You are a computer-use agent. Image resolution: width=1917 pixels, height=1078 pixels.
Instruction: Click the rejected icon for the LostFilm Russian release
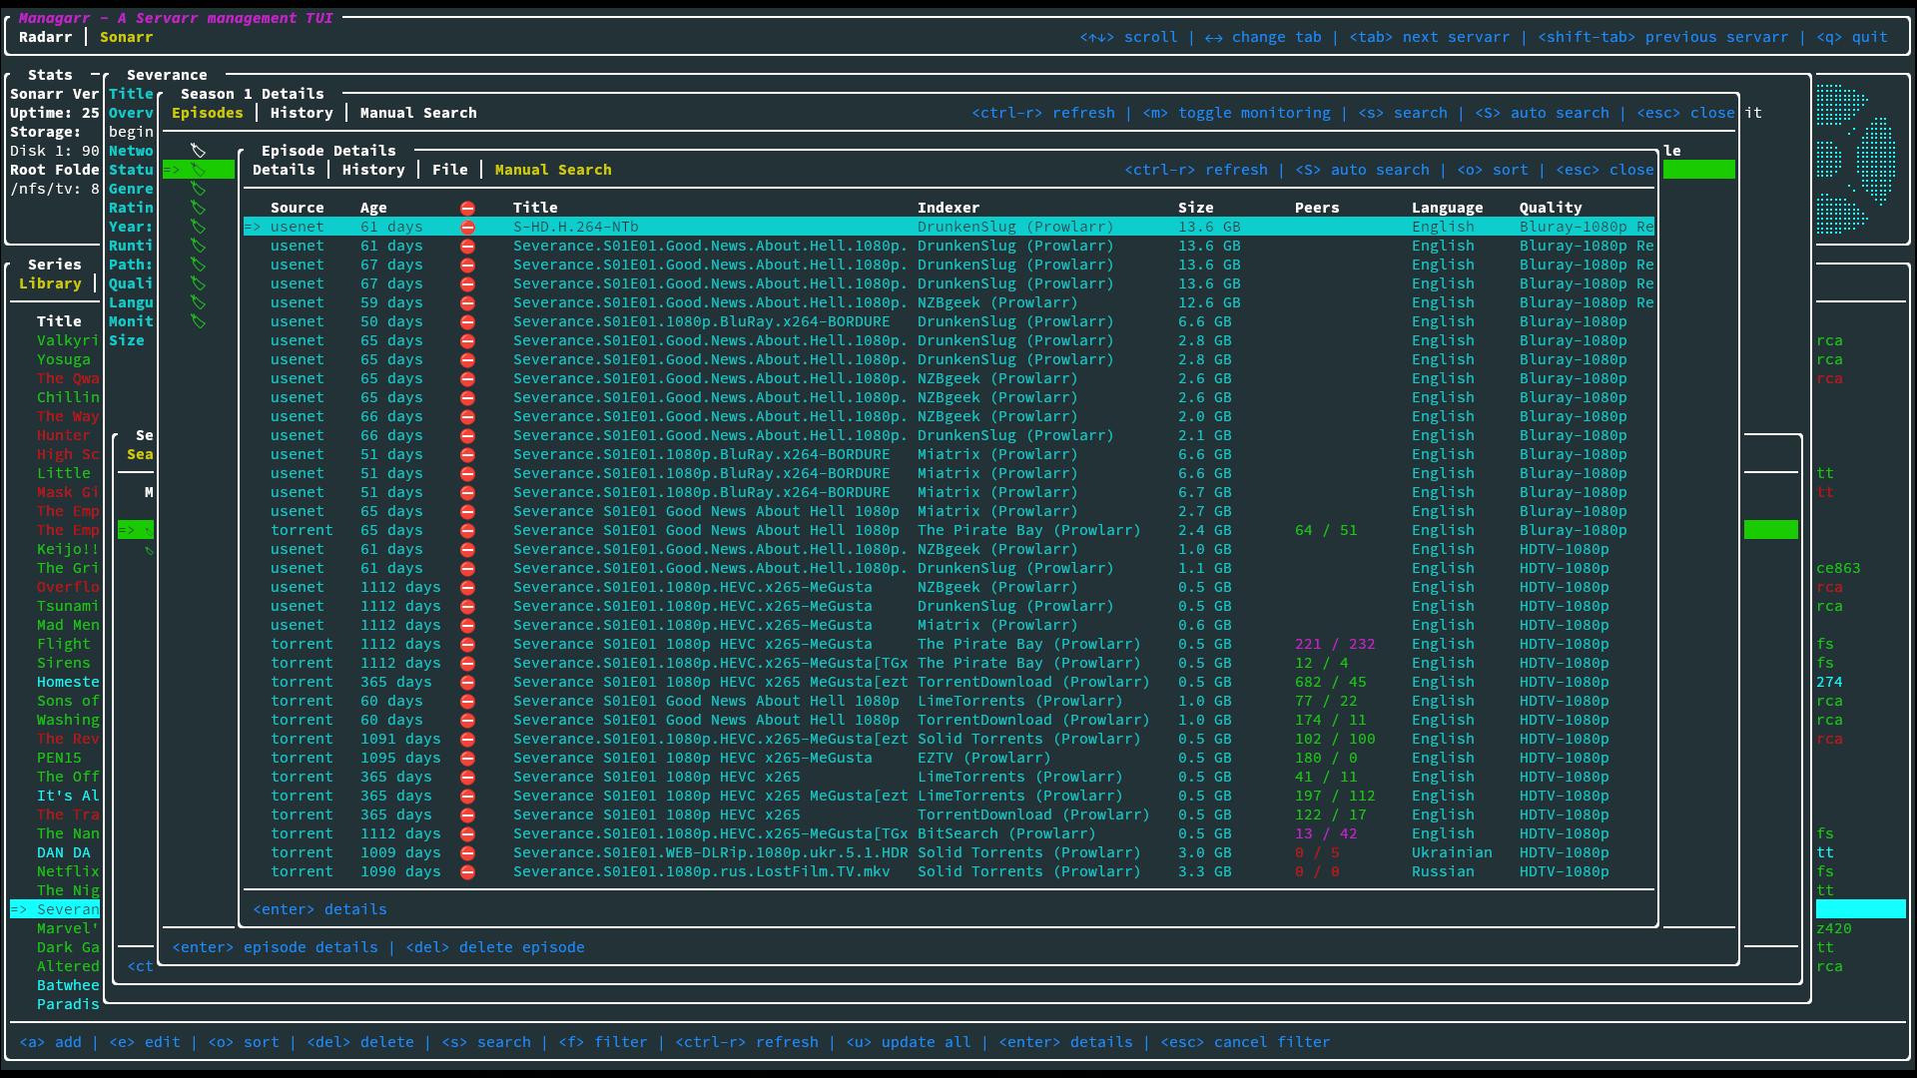[x=467, y=872]
